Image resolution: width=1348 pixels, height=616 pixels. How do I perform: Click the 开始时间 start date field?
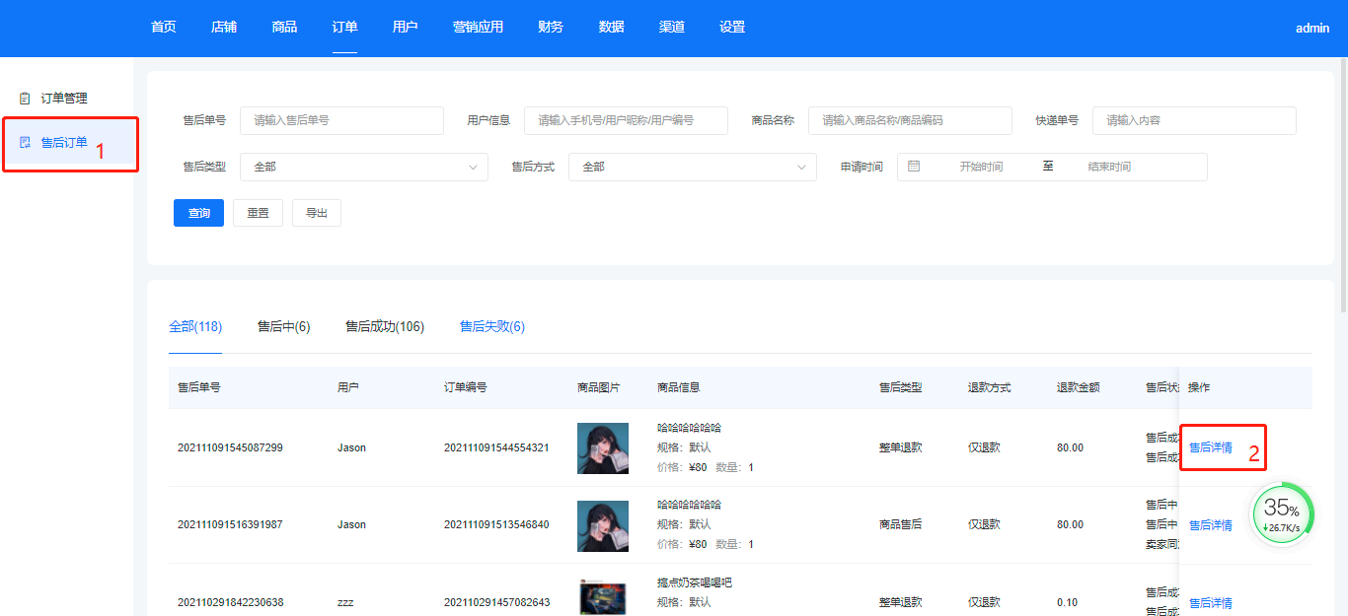(981, 167)
